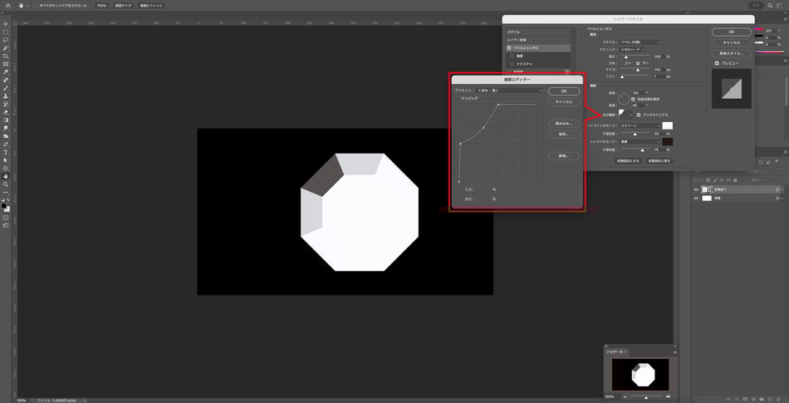
Task: Click キャンセル in the Layer Style dialog
Action: coord(731,42)
